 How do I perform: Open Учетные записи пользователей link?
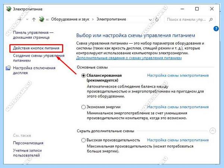coord(27,153)
